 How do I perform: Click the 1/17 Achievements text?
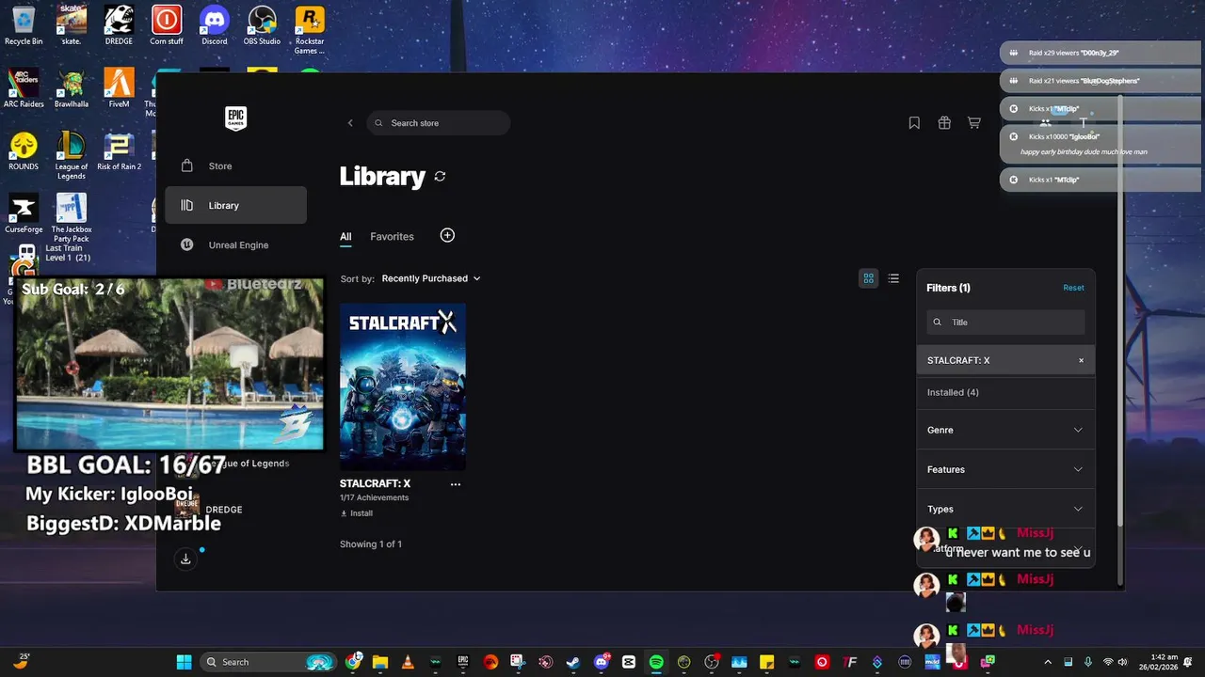click(x=374, y=497)
